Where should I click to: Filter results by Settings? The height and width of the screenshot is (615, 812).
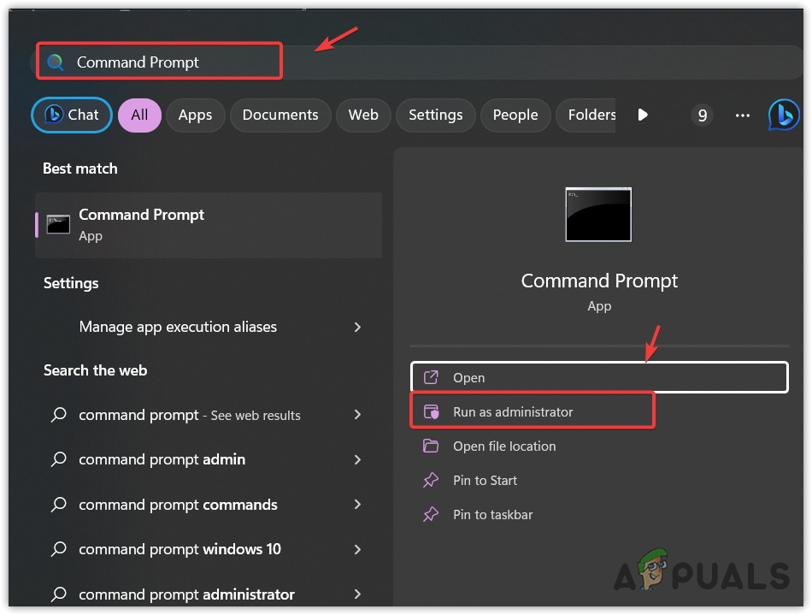435,115
